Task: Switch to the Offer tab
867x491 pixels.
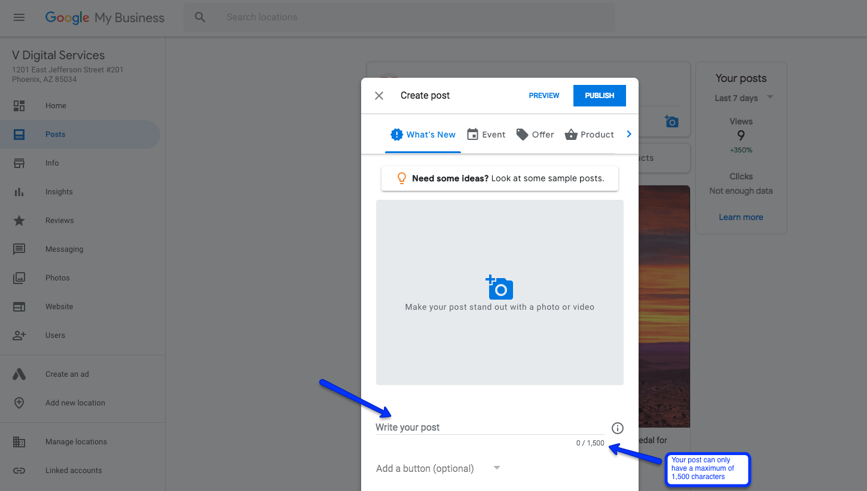Action: click(x=535, y=135)
